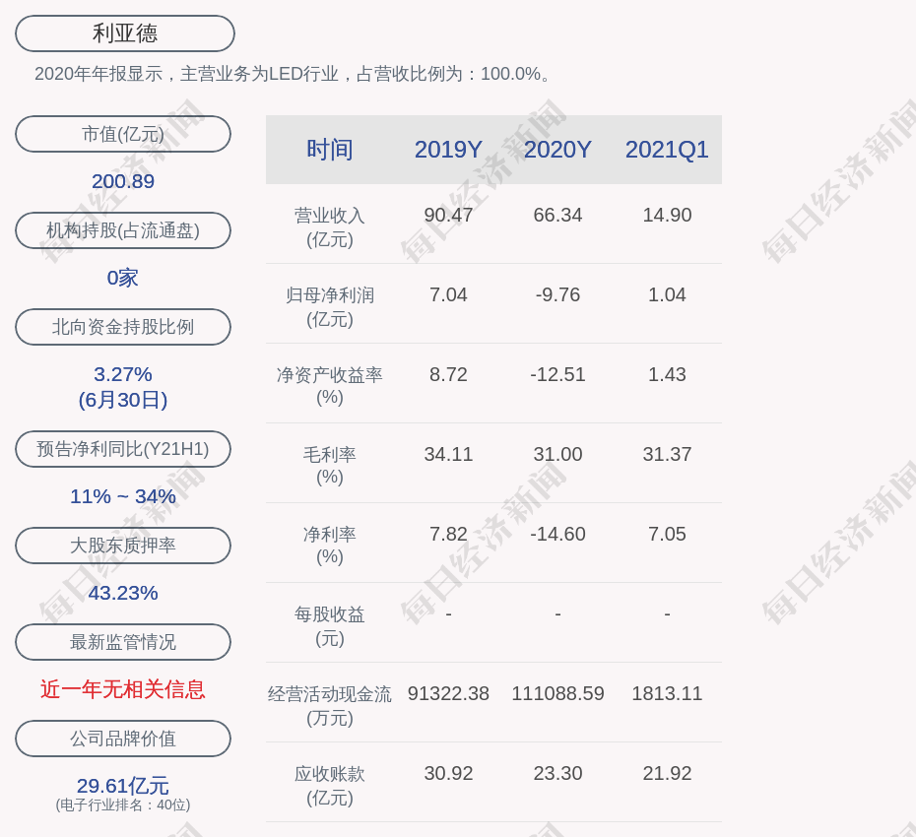Click the 最新监管情况 pill

tap(123, 642)
